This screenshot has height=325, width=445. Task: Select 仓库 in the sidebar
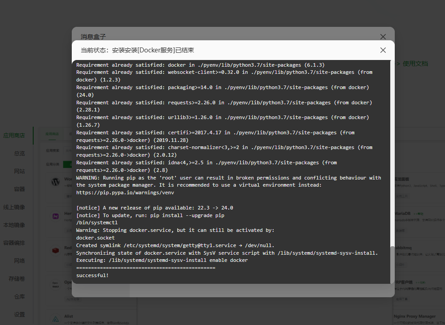pyautogui.click(x=19, y=297)
